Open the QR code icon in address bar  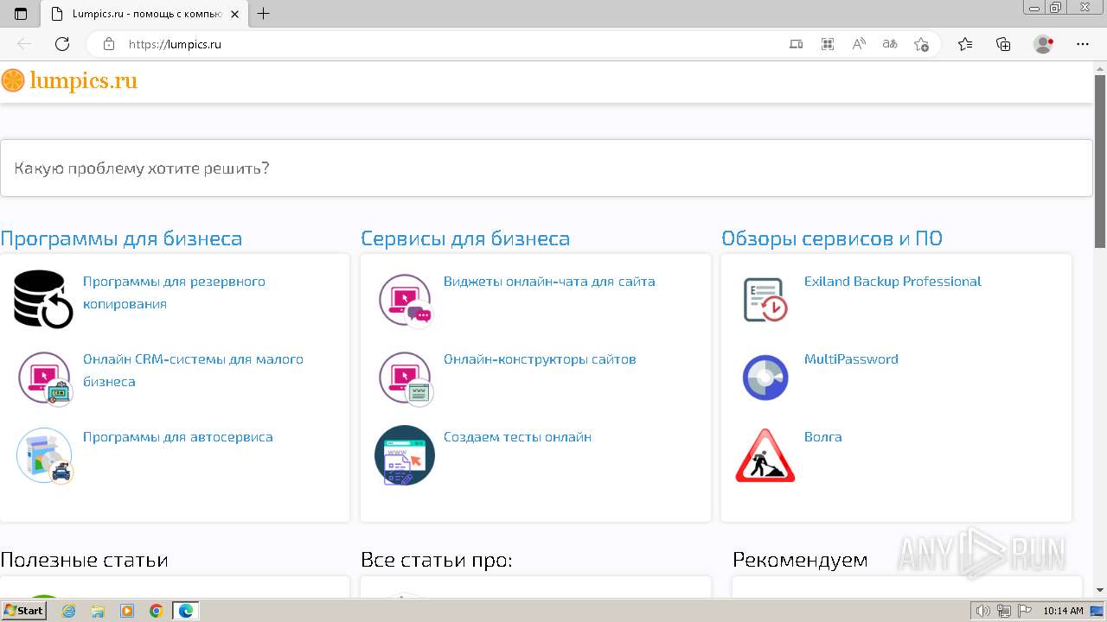[828, 44]
